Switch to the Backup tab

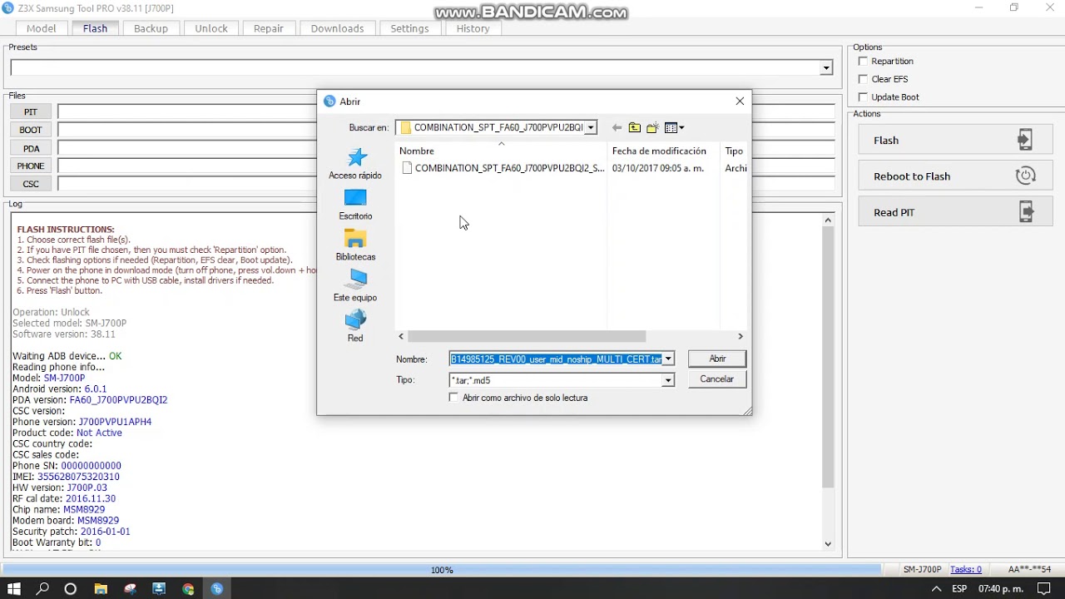click(151, 28)
